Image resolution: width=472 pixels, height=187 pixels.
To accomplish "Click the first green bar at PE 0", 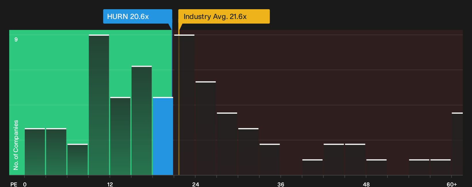I will pyautogui.click(x=35, y=152).
